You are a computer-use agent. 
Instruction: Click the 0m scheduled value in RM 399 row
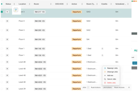click(x=117, y=30)
